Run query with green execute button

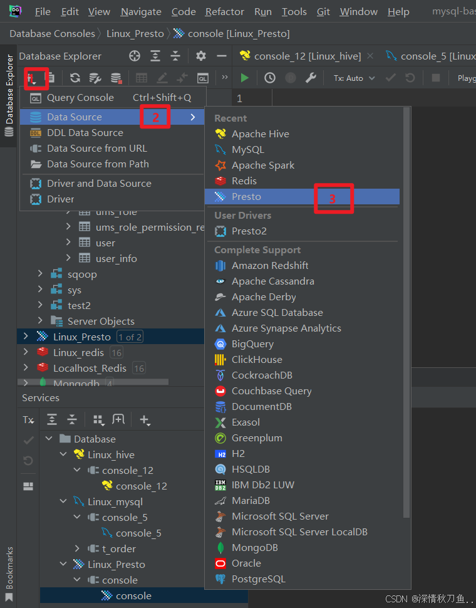click(x=244, y=78)
